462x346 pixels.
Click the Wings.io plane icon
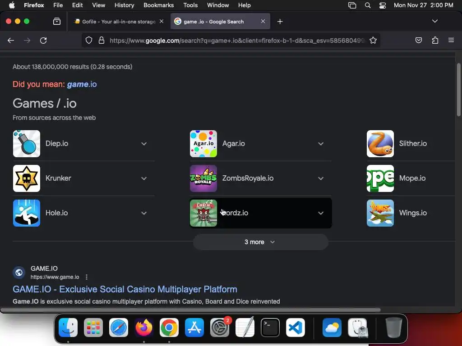(x=380, y=213)
